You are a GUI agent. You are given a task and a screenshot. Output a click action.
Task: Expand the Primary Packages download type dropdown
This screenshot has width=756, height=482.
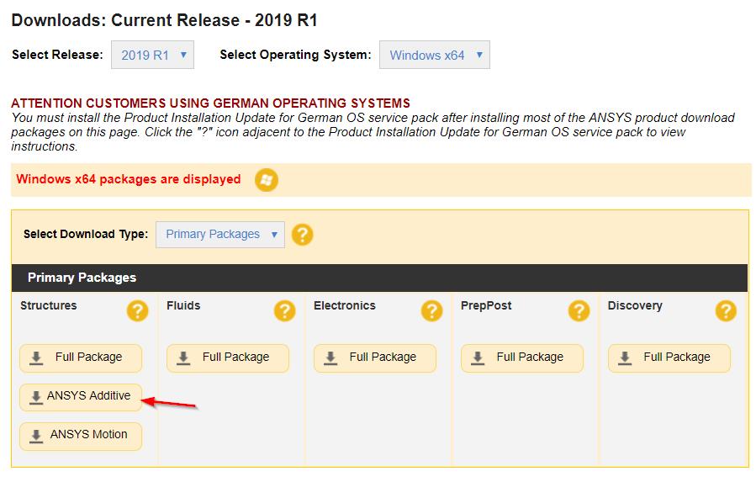(x=219, y=235)
